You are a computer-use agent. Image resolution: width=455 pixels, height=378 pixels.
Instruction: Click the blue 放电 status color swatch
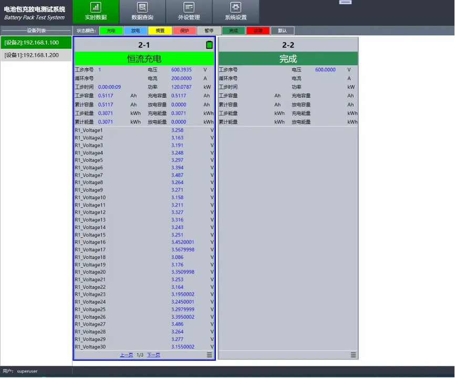coord(136,31)
